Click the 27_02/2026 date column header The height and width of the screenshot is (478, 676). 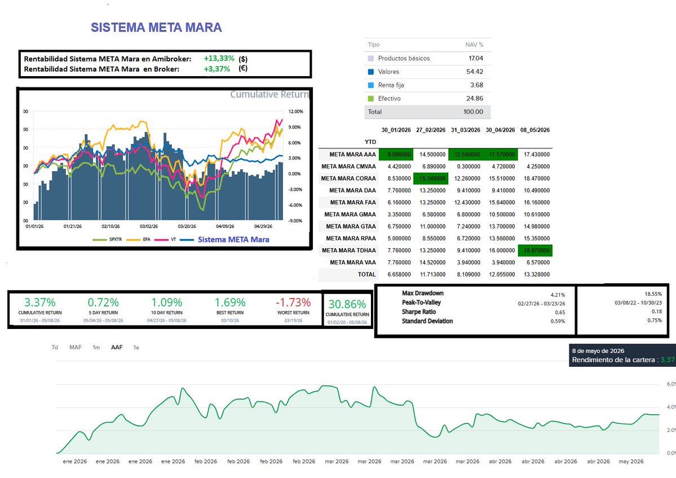coord(431,130)
